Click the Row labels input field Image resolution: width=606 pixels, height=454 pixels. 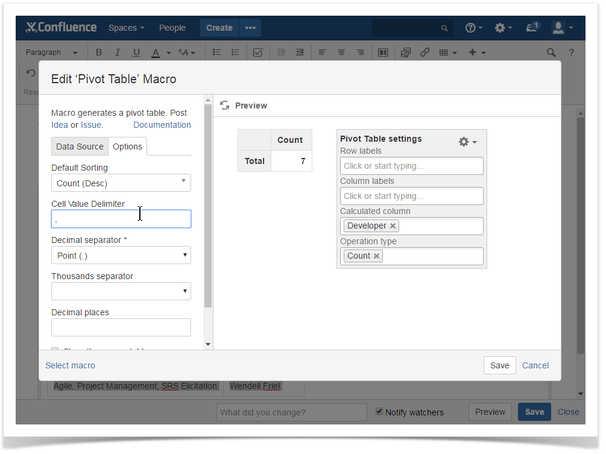412,166
